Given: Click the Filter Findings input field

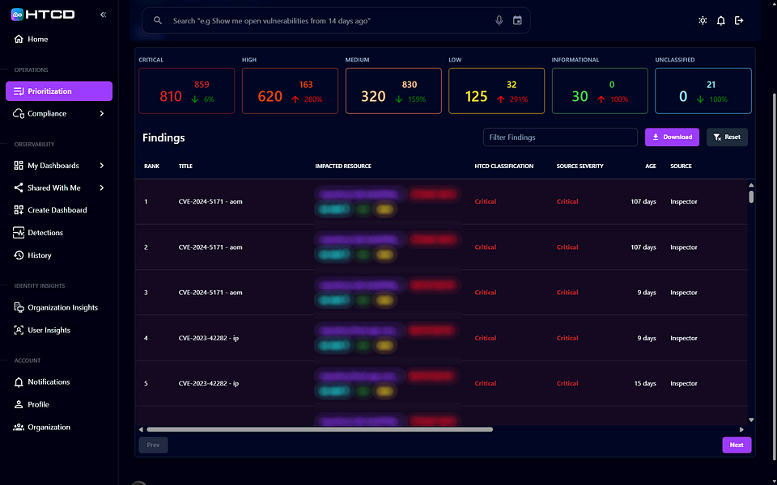Looking at the screenshot, I should coord(560,137).
